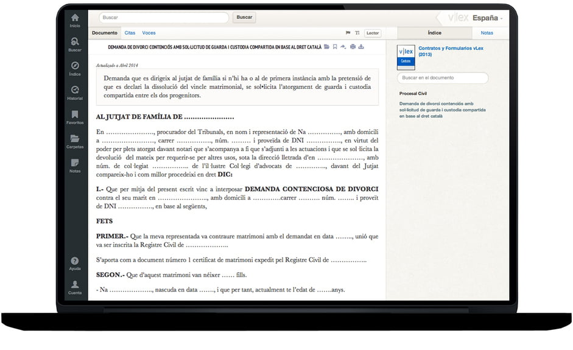
Task: Print the document with printer icon
Action: pyautogui.click(x=353, y=47)
